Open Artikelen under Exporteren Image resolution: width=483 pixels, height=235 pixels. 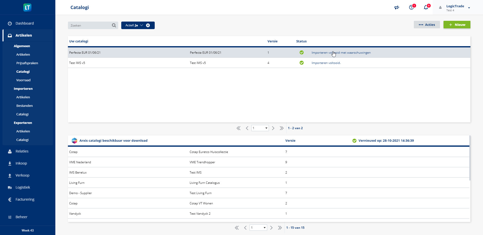click(x=23, y=131)
